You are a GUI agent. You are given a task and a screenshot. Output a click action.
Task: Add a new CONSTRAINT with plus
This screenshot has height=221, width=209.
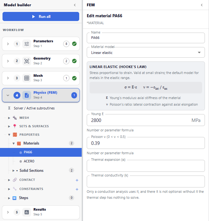77,189
